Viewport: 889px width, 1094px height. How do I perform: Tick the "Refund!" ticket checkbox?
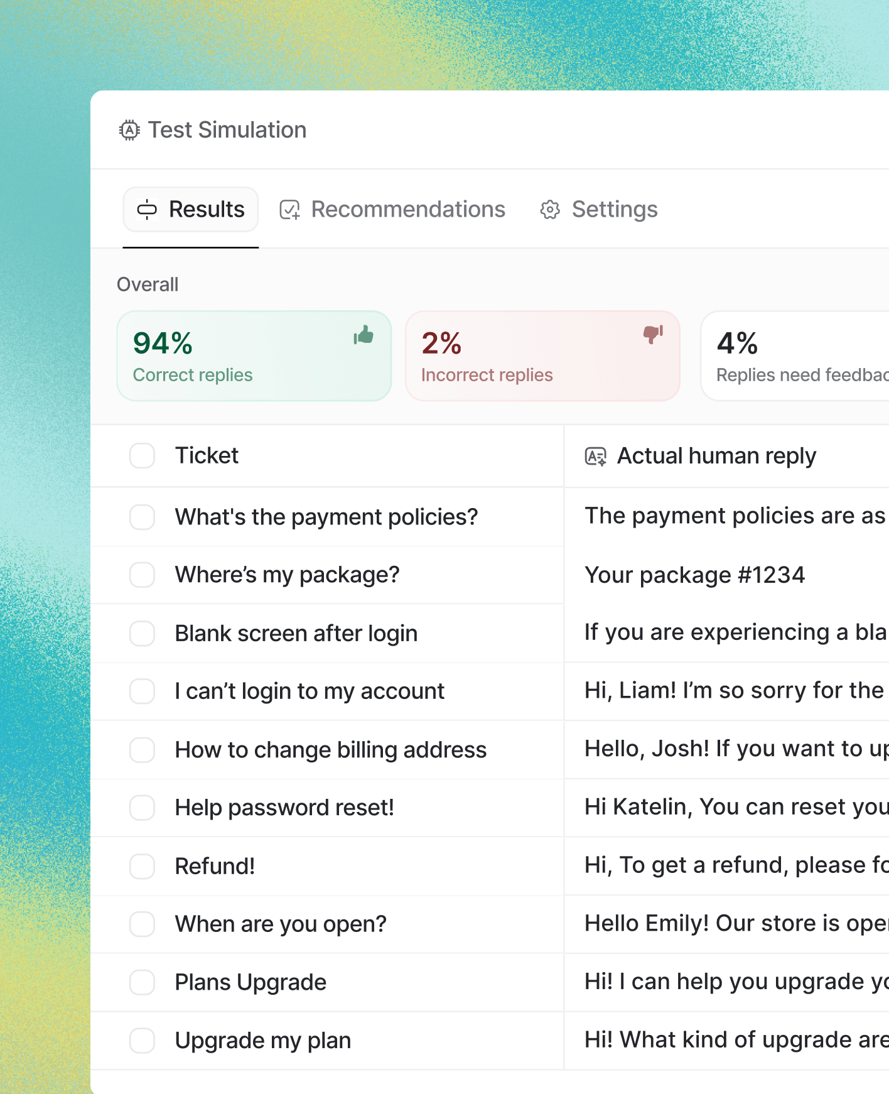click(142, 866)
